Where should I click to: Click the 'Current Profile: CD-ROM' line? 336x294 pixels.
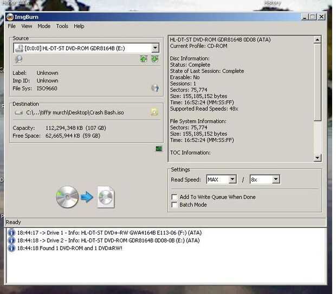(x=199, y=46)
